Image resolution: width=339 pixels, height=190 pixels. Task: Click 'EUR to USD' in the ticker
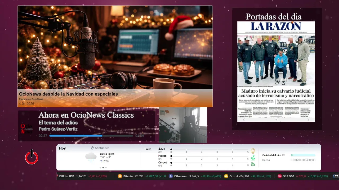67,176
